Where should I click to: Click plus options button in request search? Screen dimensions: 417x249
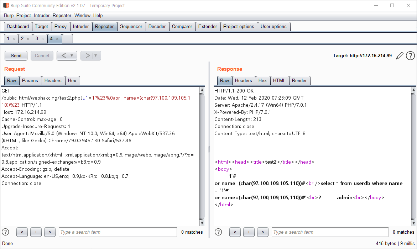tap(36, 232)
